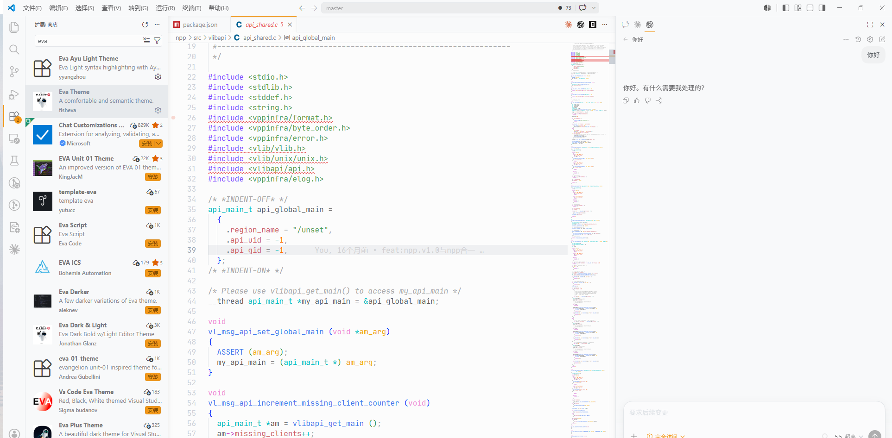Screen dimensions: 892x438
Task: Open the customize layout icon
Action: 798,8
